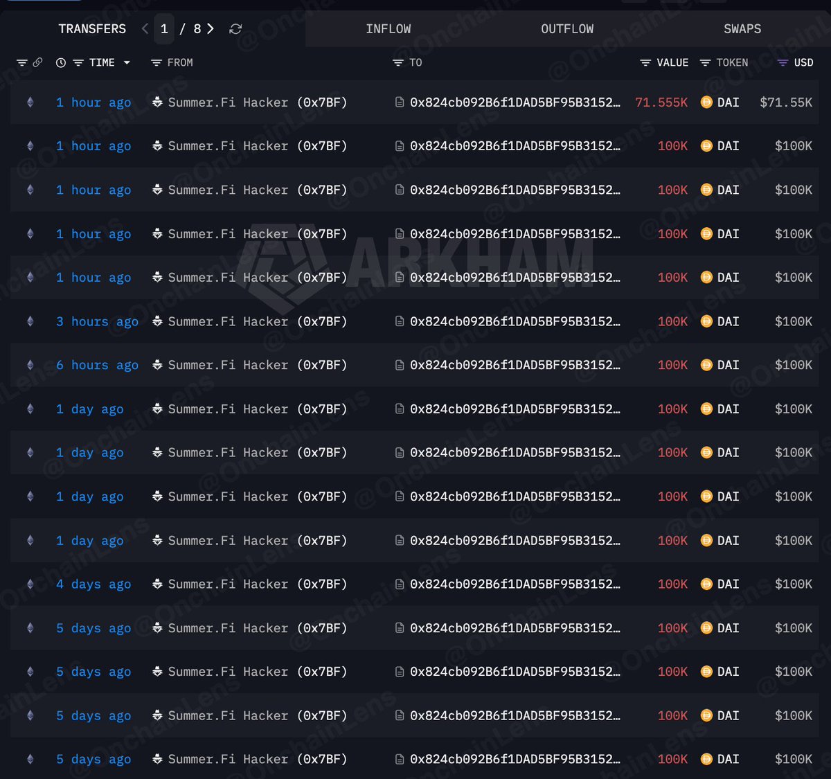Image resolution: width=831 pixels, height=779 pixels.
Task: Click hacker entity icon in 3 hours ago row
Action: pyautogui.click(x=157, y=321)
